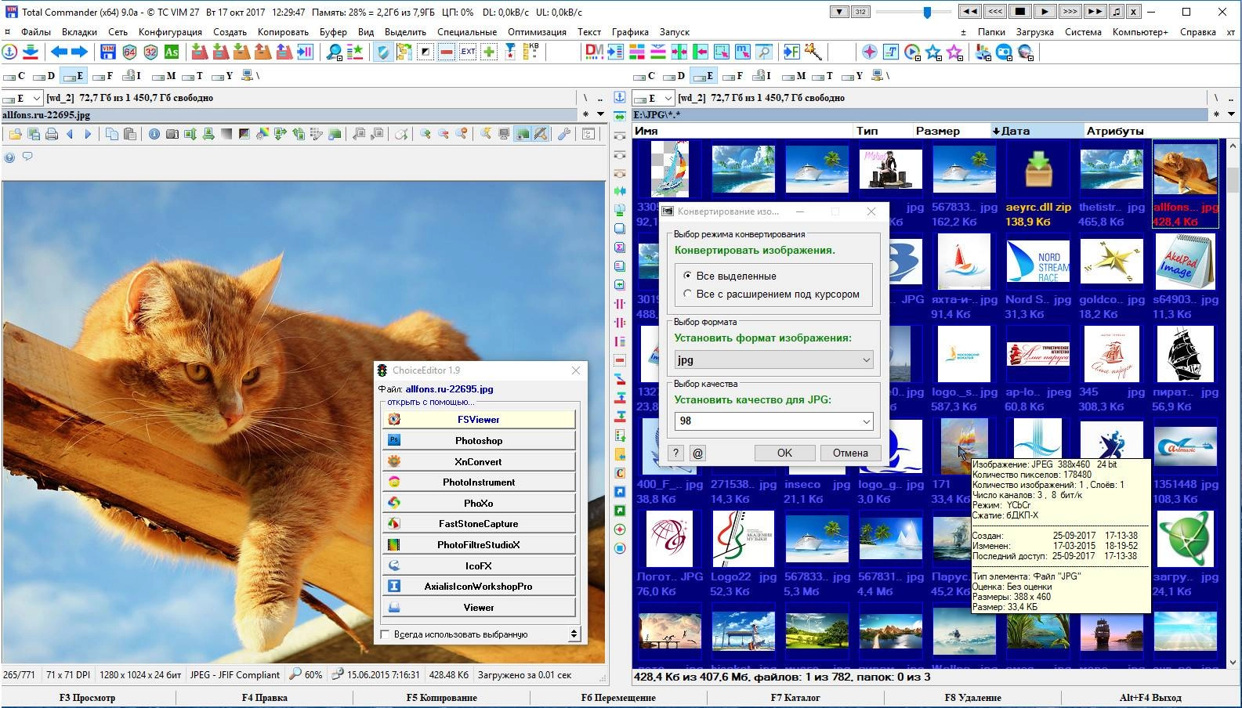This screenshot has height=708, width=1242.
Task: Click the blue help question icon below viewer toolbar
Action: (x=9, y=157)
